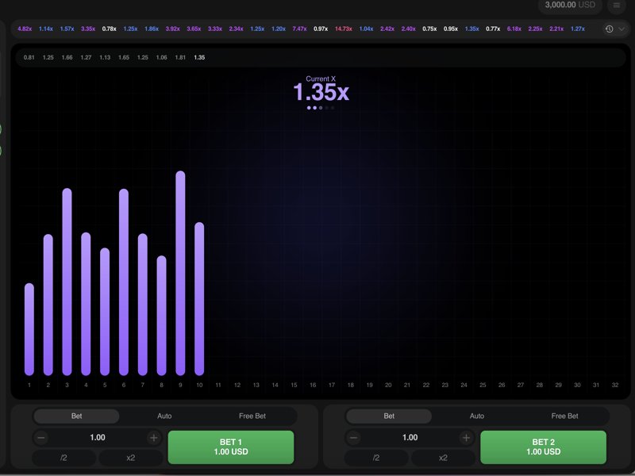This screenshot has height=476, width=635.
Task: Click the 0.81 value in the round steps row
Action: [29, 57]
